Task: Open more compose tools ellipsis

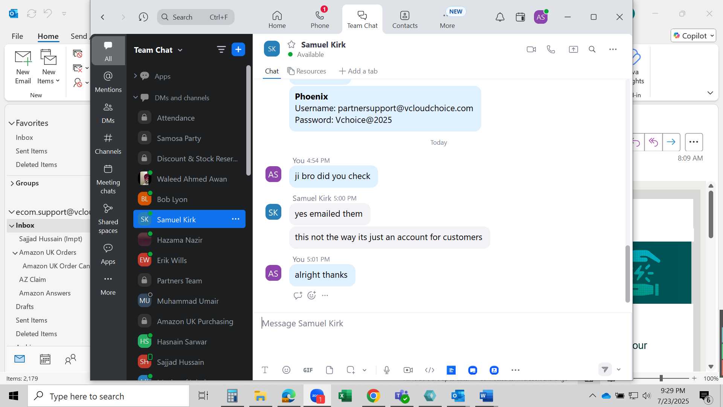Action: click(516, 370)
